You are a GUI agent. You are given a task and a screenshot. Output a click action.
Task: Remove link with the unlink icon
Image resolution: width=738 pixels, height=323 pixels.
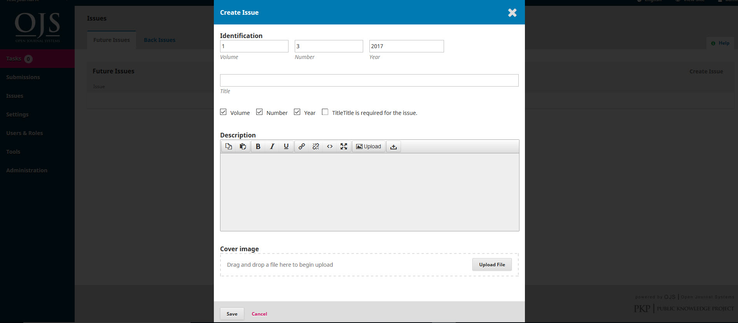316,146
